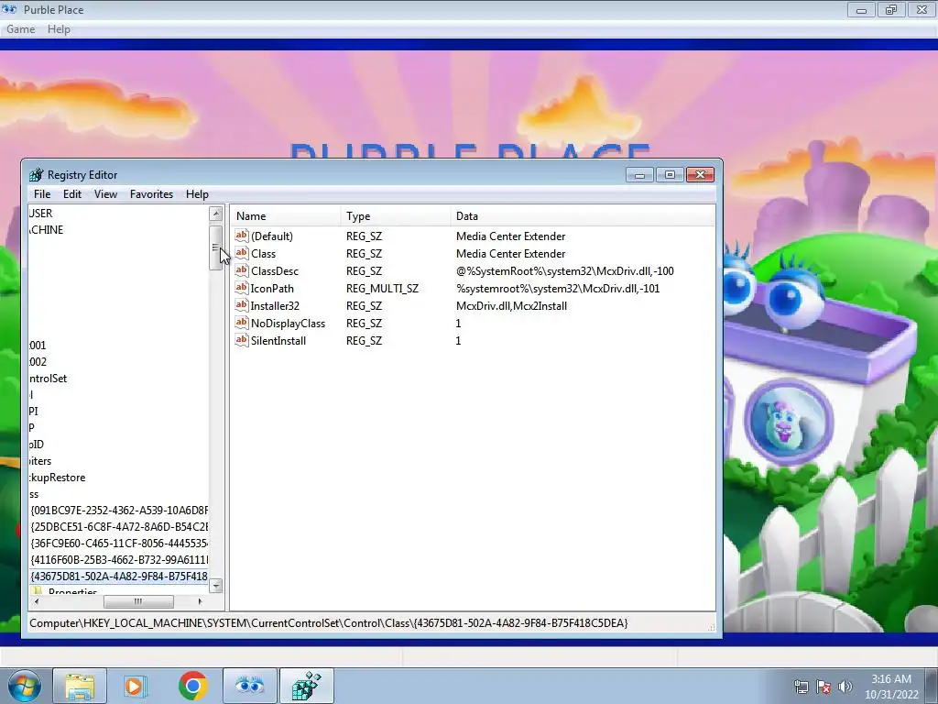The image size is (938, 704).
Task: Select the IconPath value name
Action: pyautogui.click(x=272, y=288)
